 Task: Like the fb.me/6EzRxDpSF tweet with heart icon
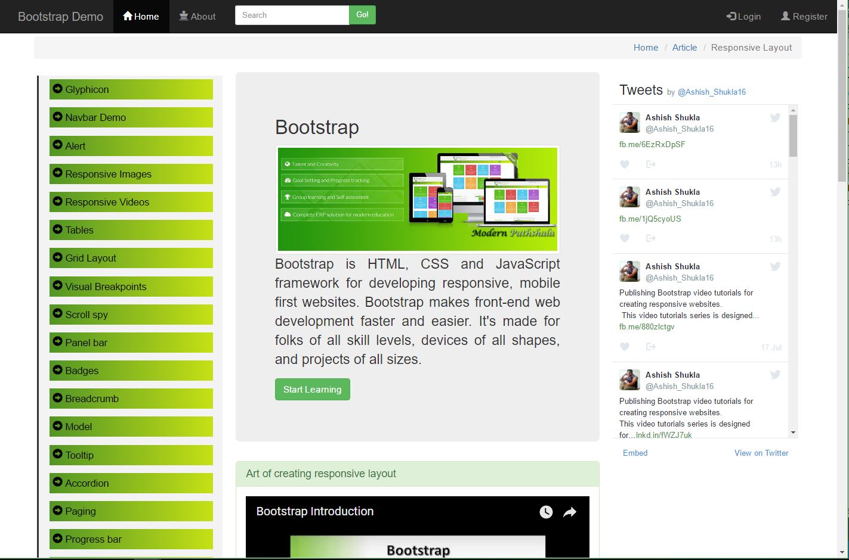point(625,164)
